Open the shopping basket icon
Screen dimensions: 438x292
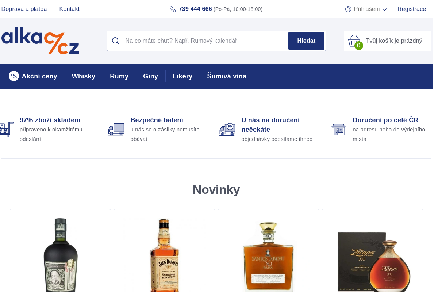[354, 41]
